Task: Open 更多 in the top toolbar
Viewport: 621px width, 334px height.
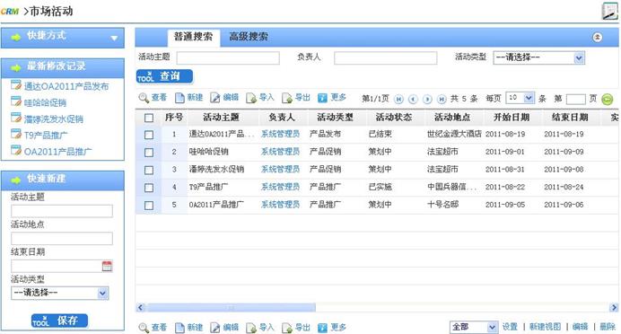Action: tap(332, 98)
